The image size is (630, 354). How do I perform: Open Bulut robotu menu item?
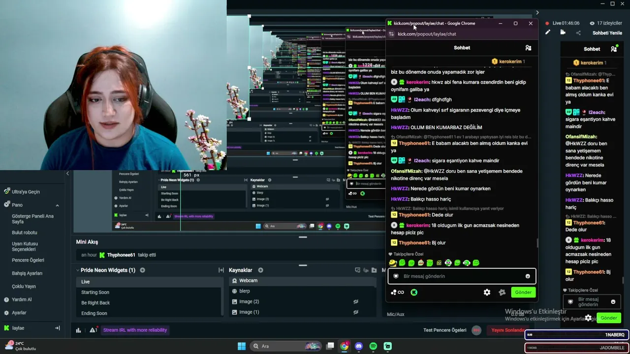tap(25, 233)
